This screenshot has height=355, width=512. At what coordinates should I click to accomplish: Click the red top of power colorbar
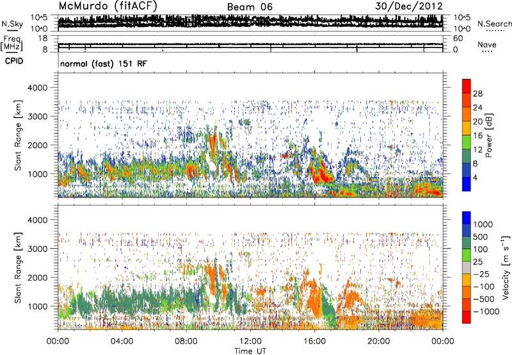tap(467, 86)
